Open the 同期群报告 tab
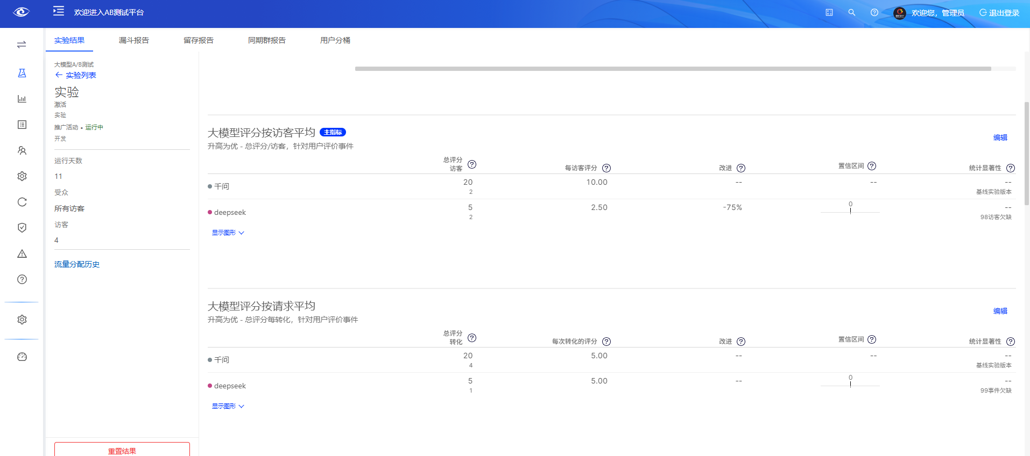The width and height of the screenshot is (1030, 456). [266, 40]
